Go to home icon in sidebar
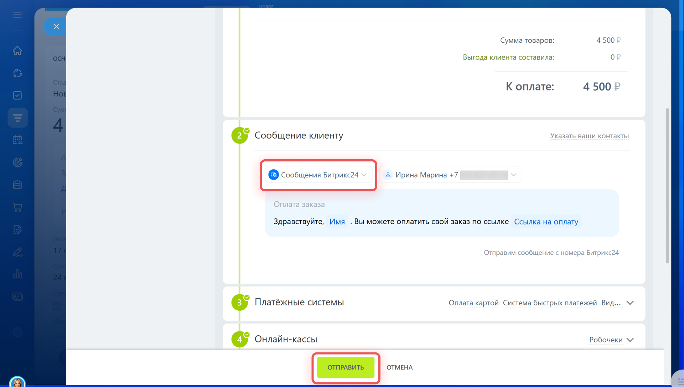Viewport: 684px width, 387px height. click(x=17, y=51)
